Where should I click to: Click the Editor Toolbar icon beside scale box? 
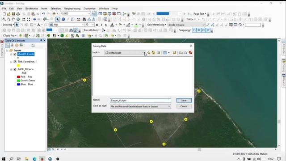[94, 14]
